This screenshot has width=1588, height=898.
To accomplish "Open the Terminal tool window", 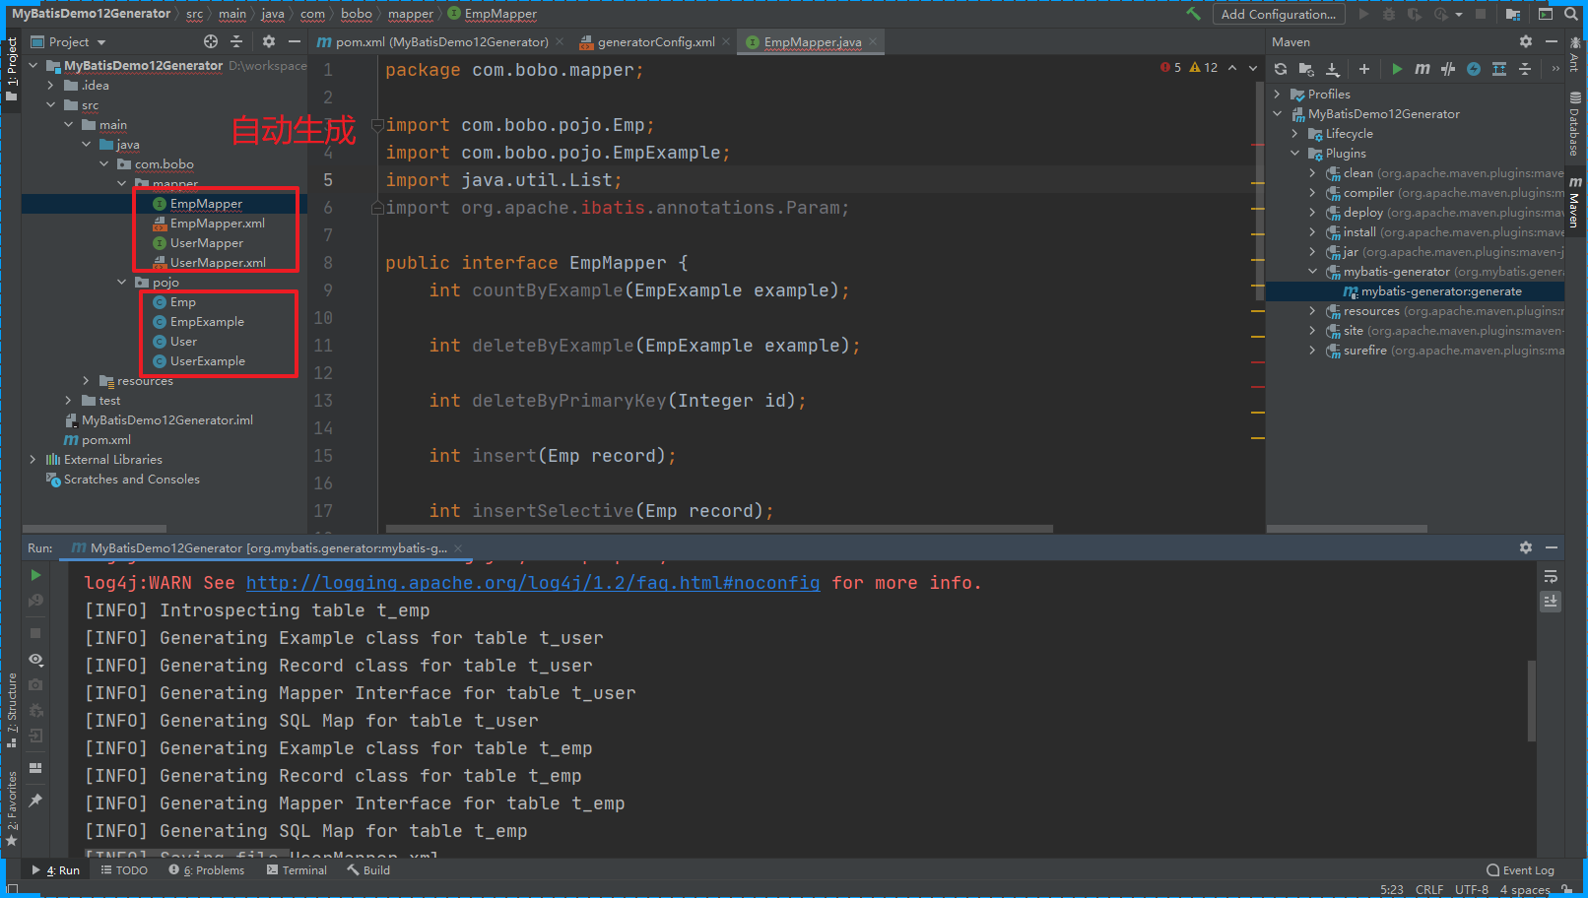I will 297,870.
